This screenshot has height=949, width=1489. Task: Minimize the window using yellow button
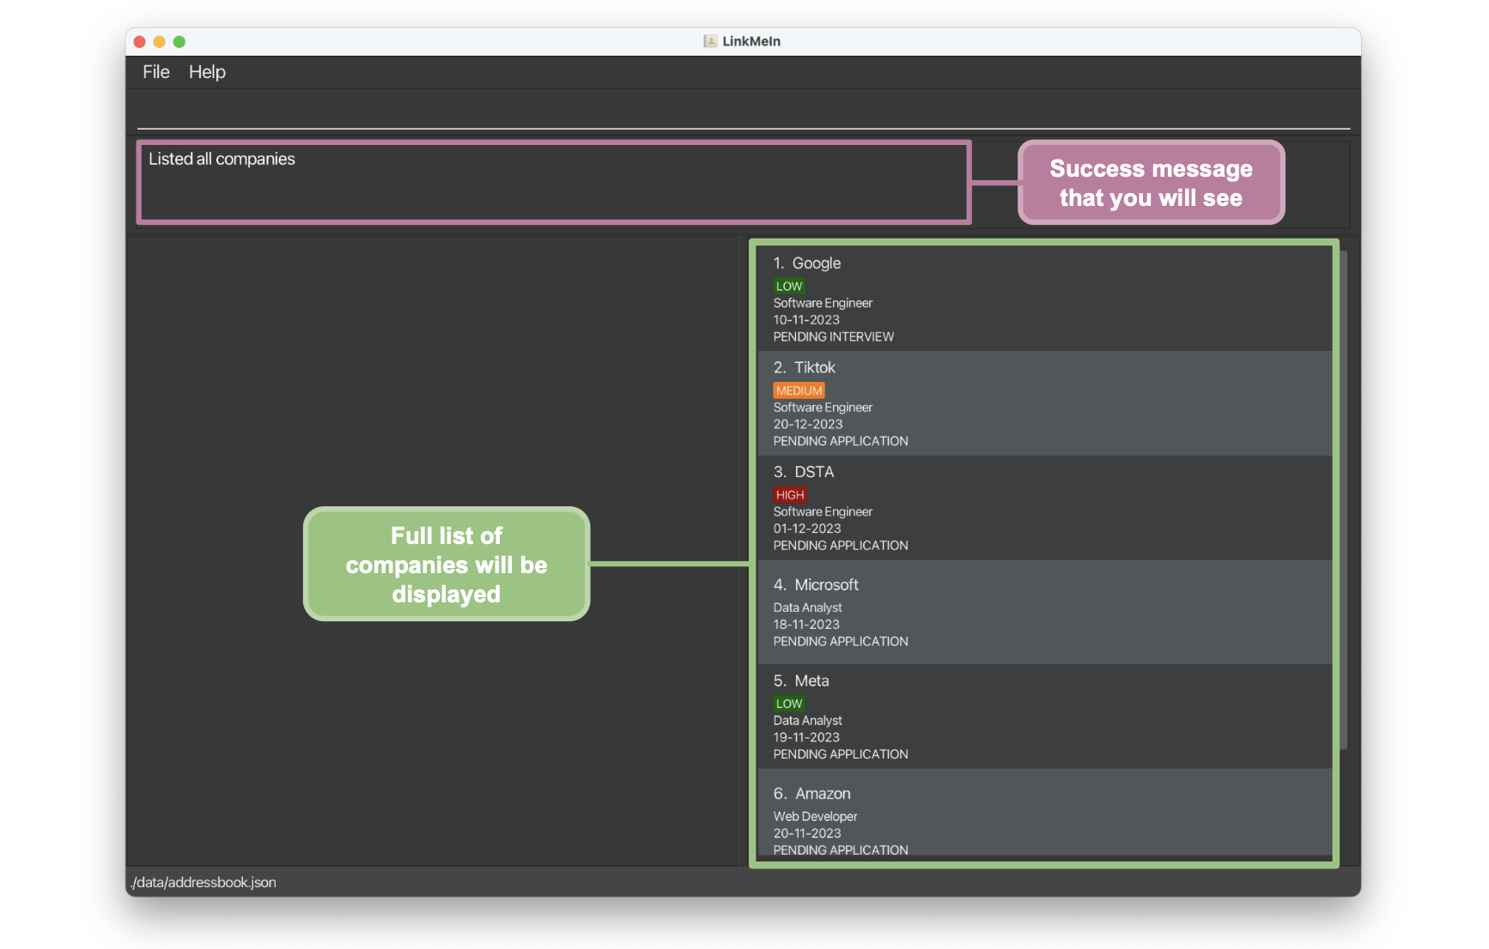pyautogui.click(x=160, y=41)
